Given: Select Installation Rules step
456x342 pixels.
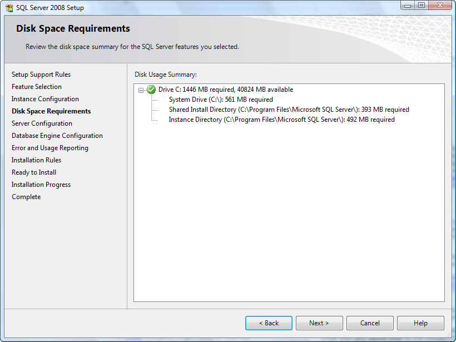Looking at the screenshot, I should (x=36, y=160).
